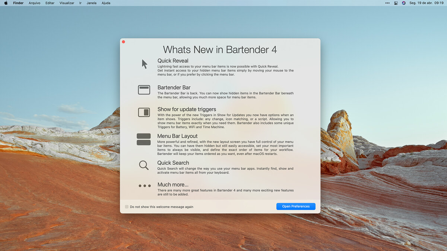Open the Editar menu
This screenshot has height=251, width=447.
[50, 3]
